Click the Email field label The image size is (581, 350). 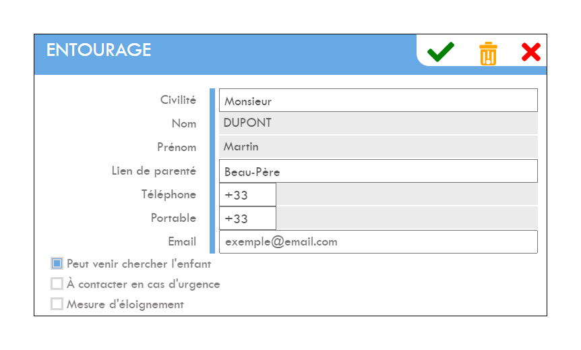click(x=182, y=241)
